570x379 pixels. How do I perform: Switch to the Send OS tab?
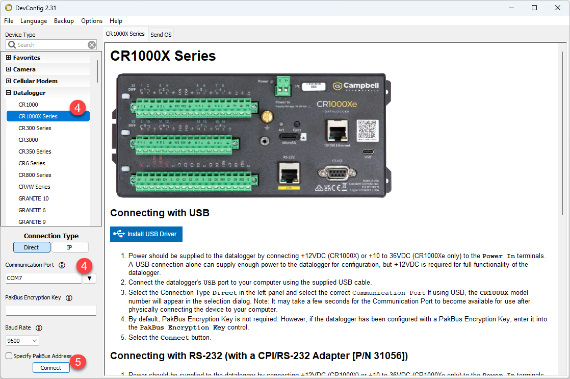(x=161, y=35)
